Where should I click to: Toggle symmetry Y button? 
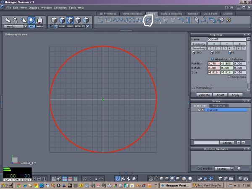coord(227,44)
